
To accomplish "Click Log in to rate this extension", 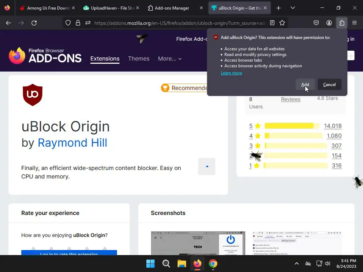I will 69,253.
